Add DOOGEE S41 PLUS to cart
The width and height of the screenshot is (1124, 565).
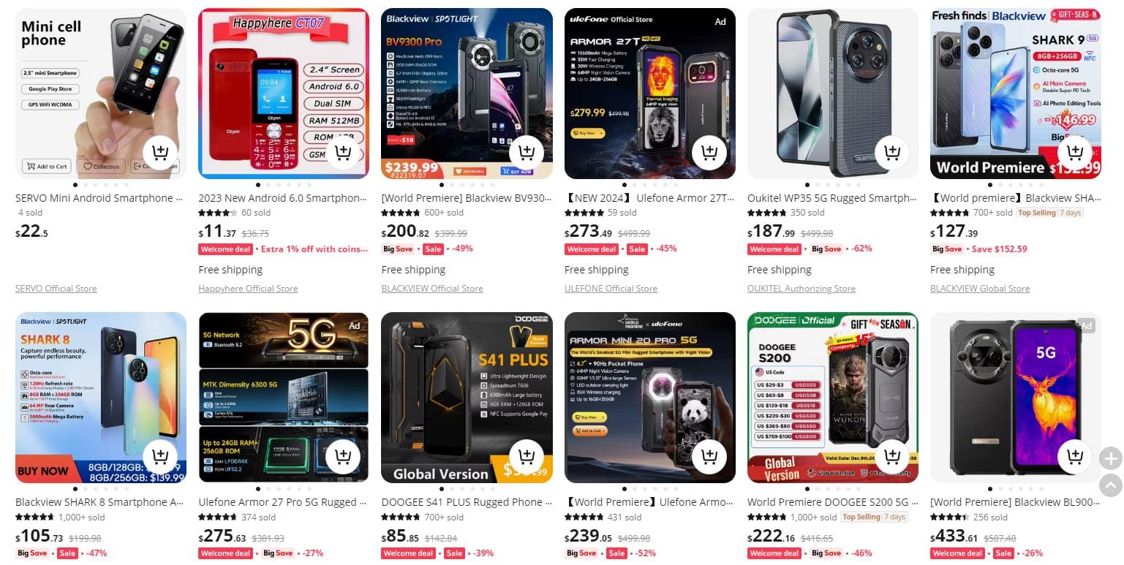coord(527,457)
